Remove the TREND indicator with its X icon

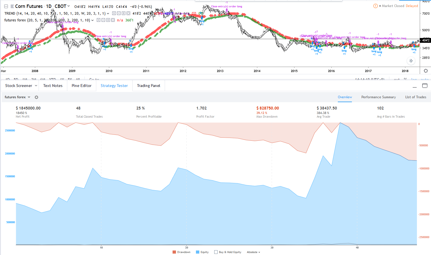tap(128, 13)
